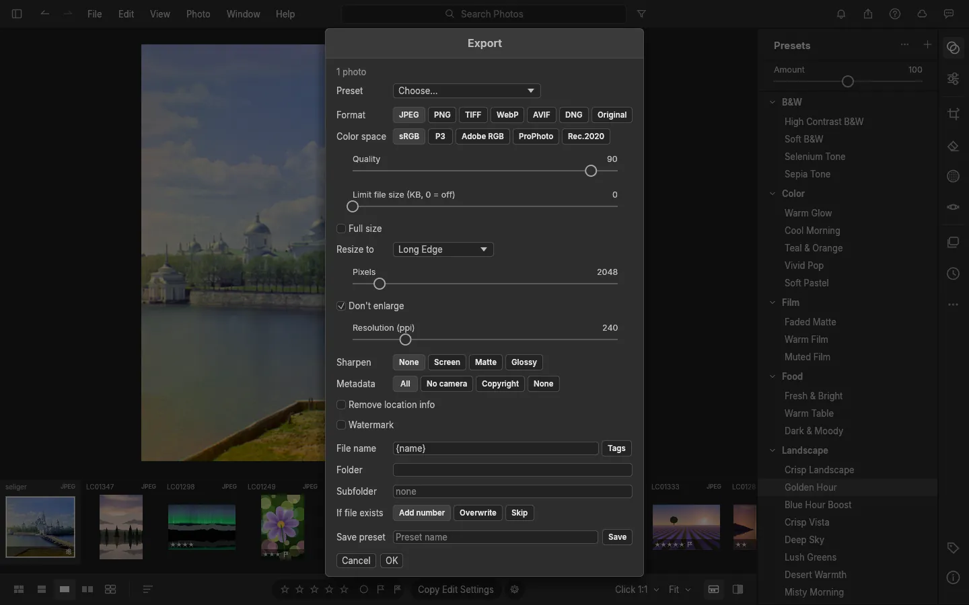969x605 pixels.
Task: Click the Folder input field
Action: (x=513, y=470)
